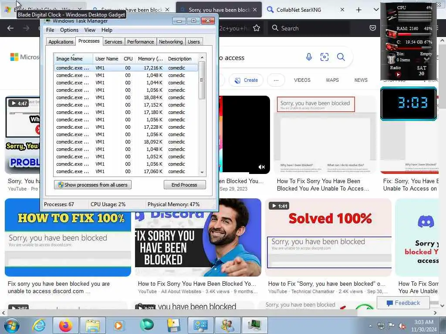Open Bing's NEWS tab
The width and height of the screenshot is (446, 334).
(x=361, y=80)
